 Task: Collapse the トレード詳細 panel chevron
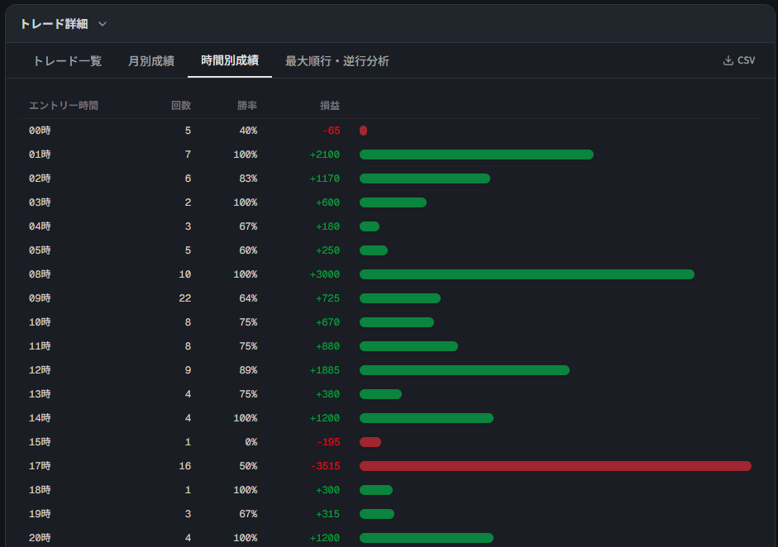coord(103,24)
